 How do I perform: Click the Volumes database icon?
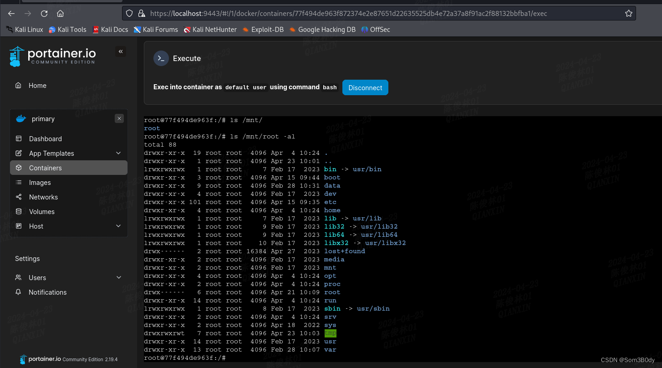(19, 212)
